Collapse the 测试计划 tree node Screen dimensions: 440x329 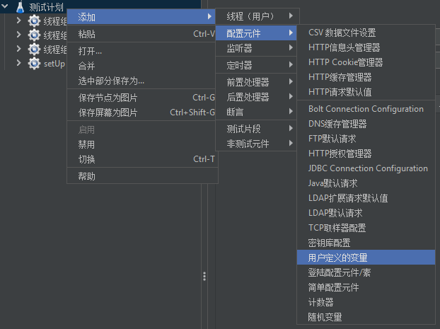[6, 7]
